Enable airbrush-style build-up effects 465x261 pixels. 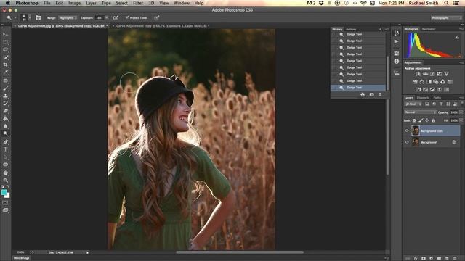(x=116, y=17)
